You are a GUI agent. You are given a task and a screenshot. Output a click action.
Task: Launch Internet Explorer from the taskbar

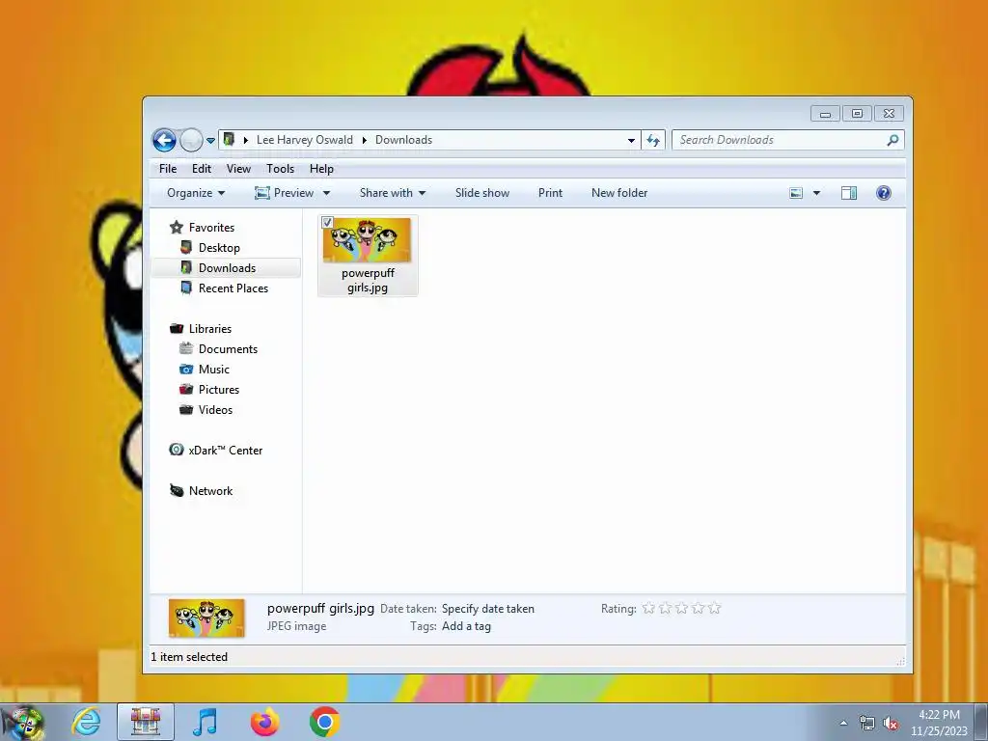86,722
